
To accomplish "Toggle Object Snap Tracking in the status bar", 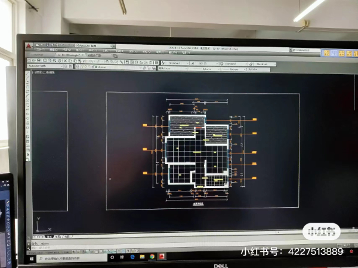I will coord(106,251).
